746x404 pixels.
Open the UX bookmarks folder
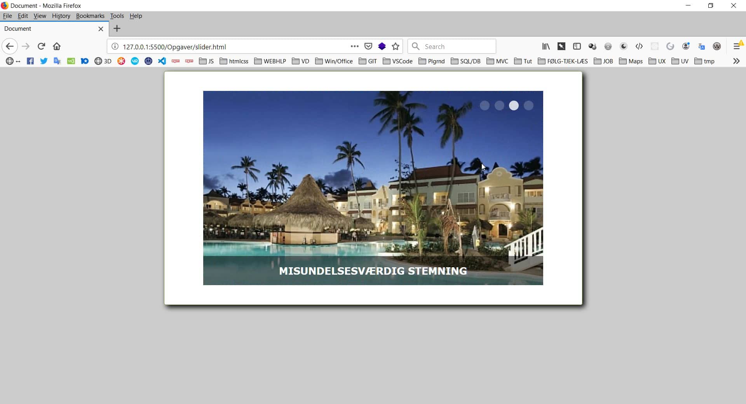[657, 61]
